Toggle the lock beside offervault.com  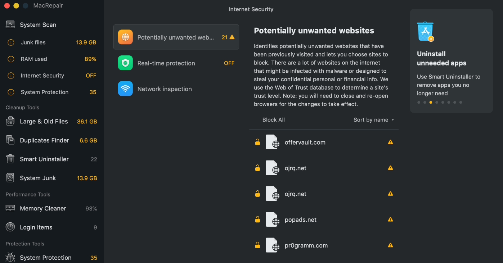257,142
